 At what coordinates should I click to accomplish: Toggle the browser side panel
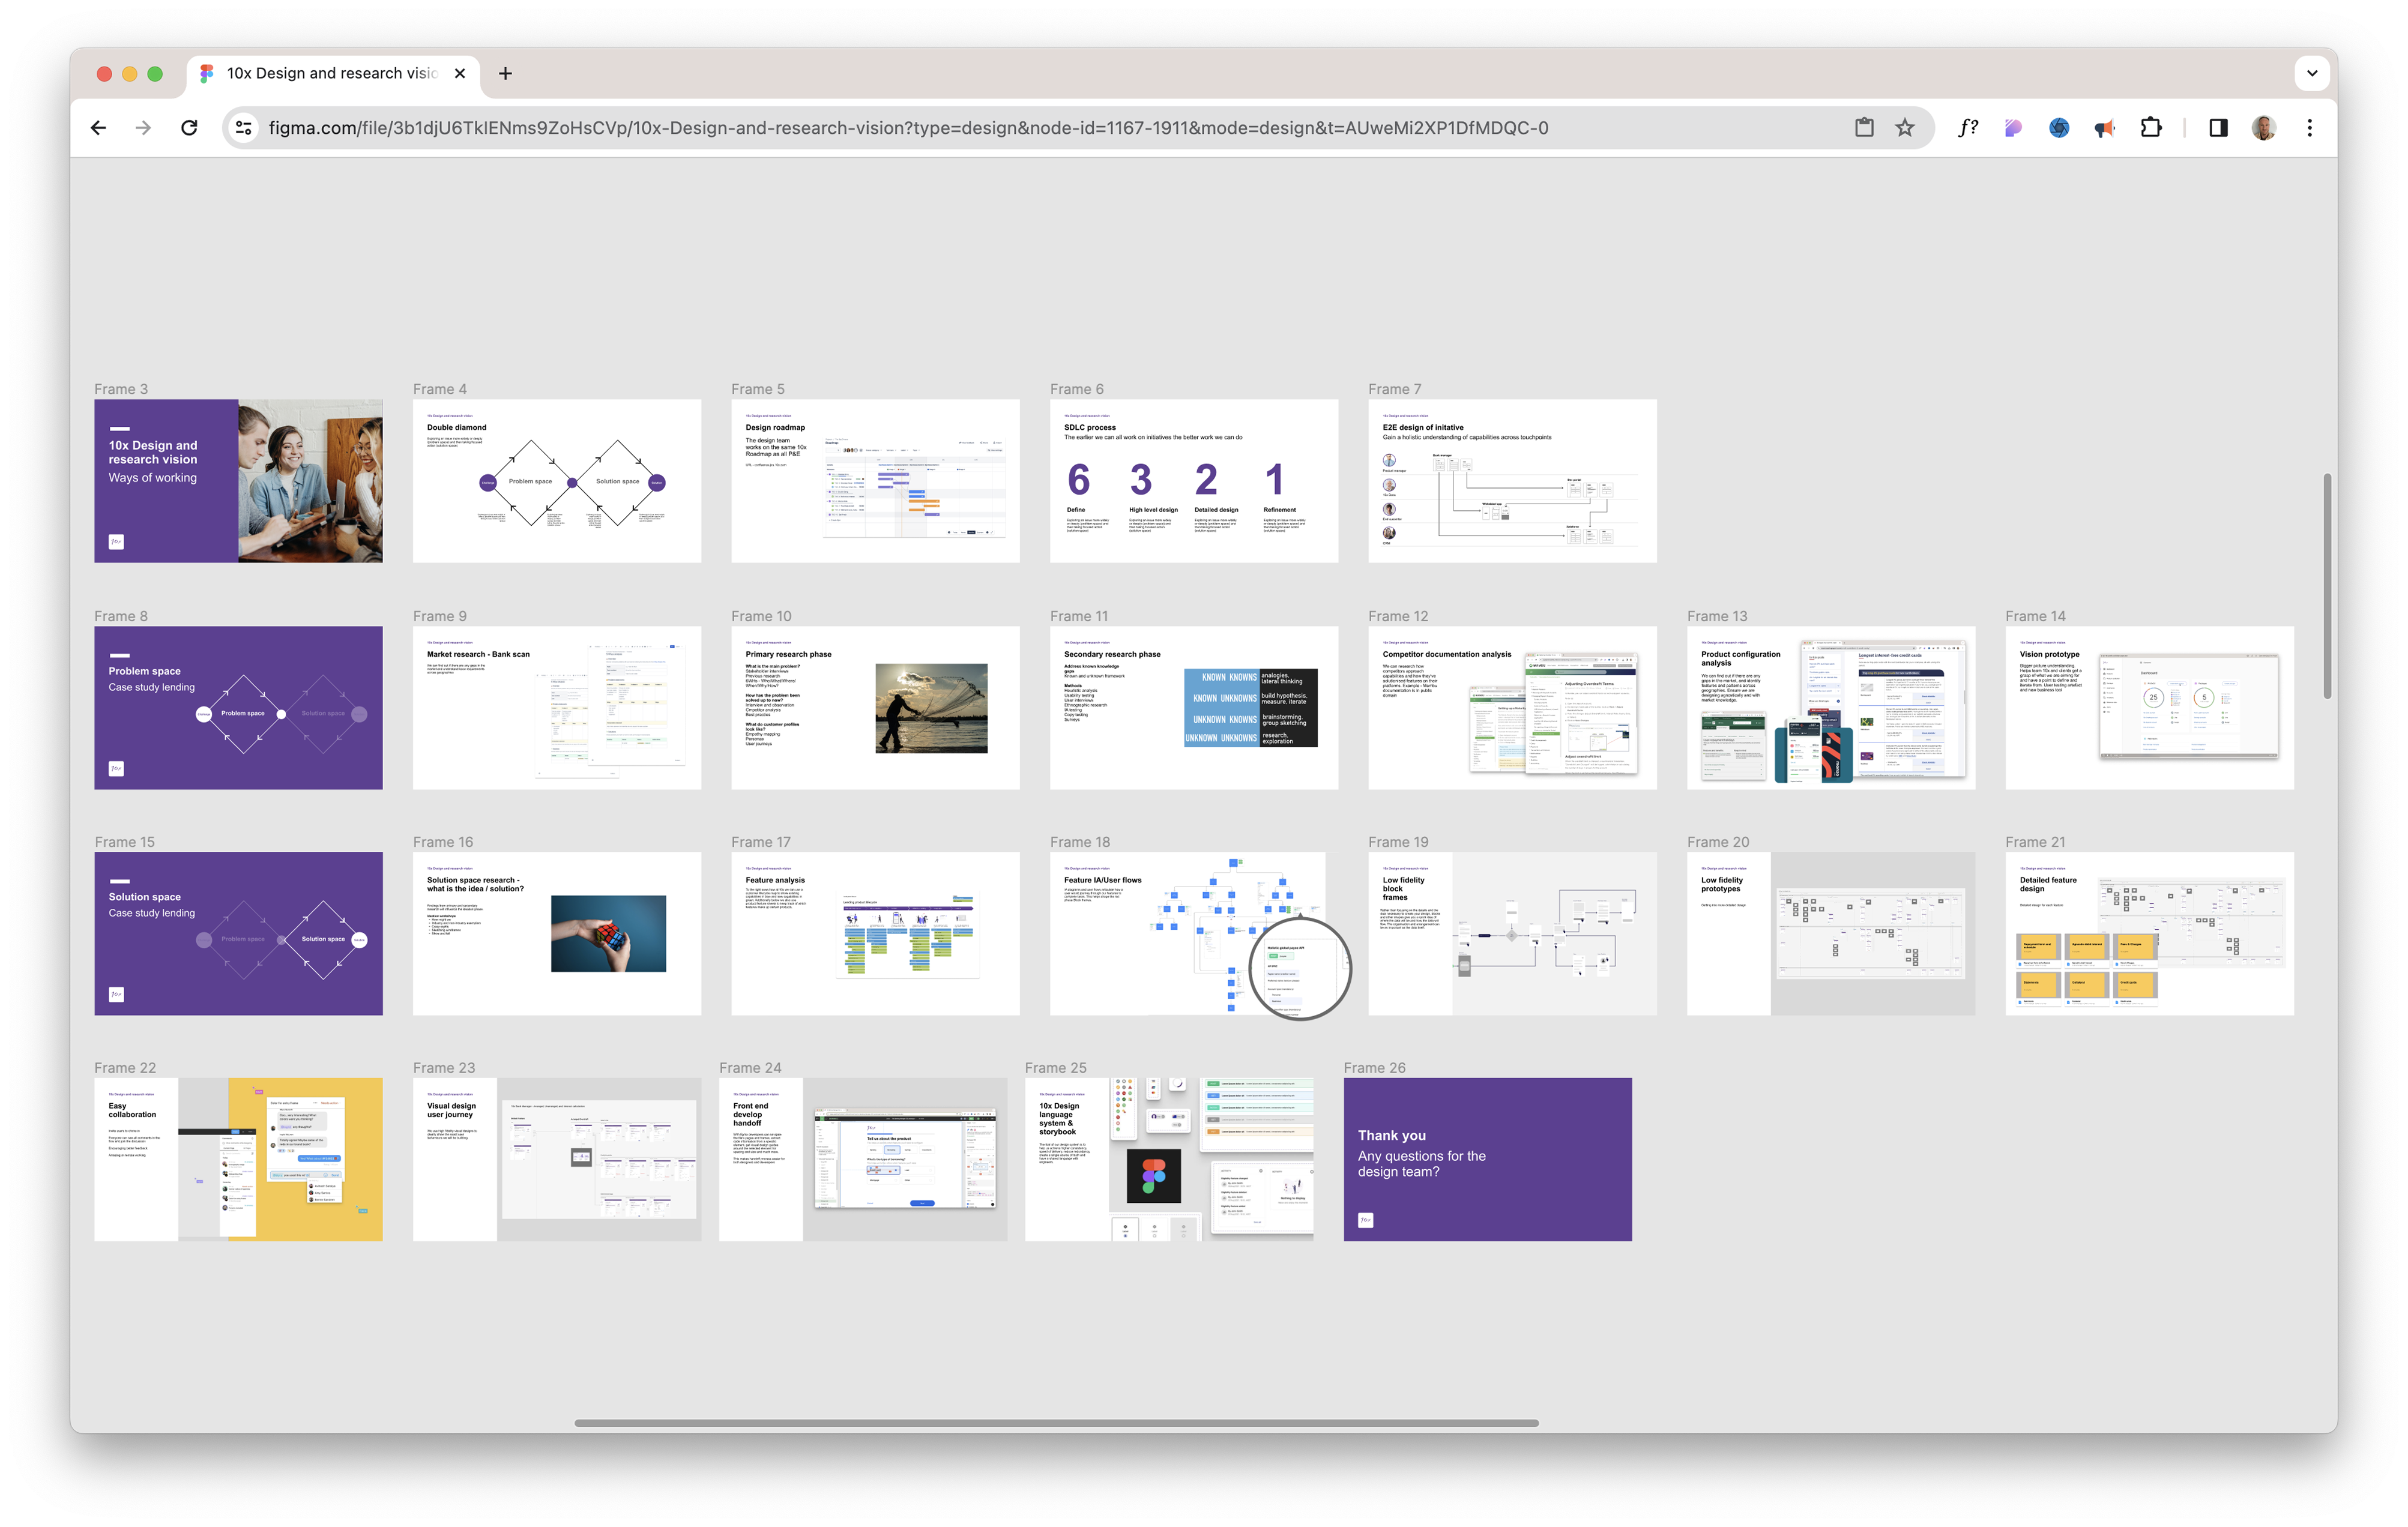2218,128
